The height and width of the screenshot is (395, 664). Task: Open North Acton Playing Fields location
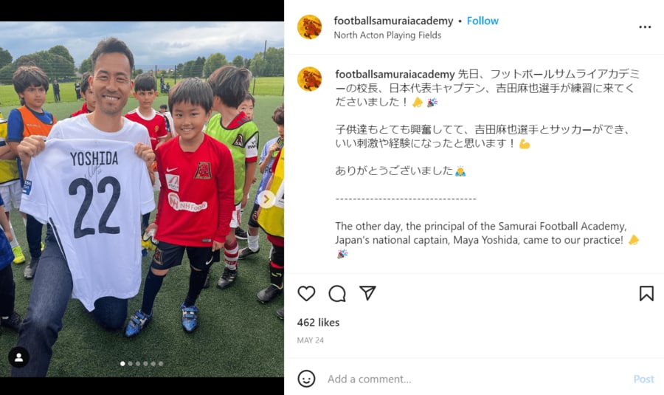click(x=387, y=35)
